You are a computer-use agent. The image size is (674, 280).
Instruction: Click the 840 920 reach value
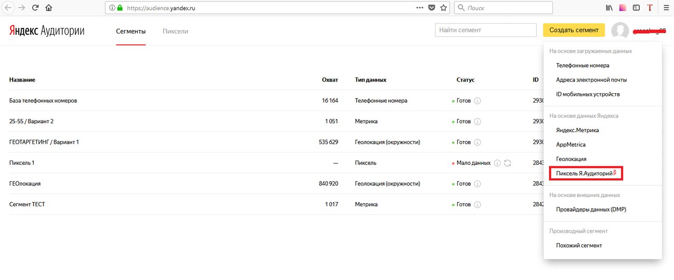pos(329,184)
